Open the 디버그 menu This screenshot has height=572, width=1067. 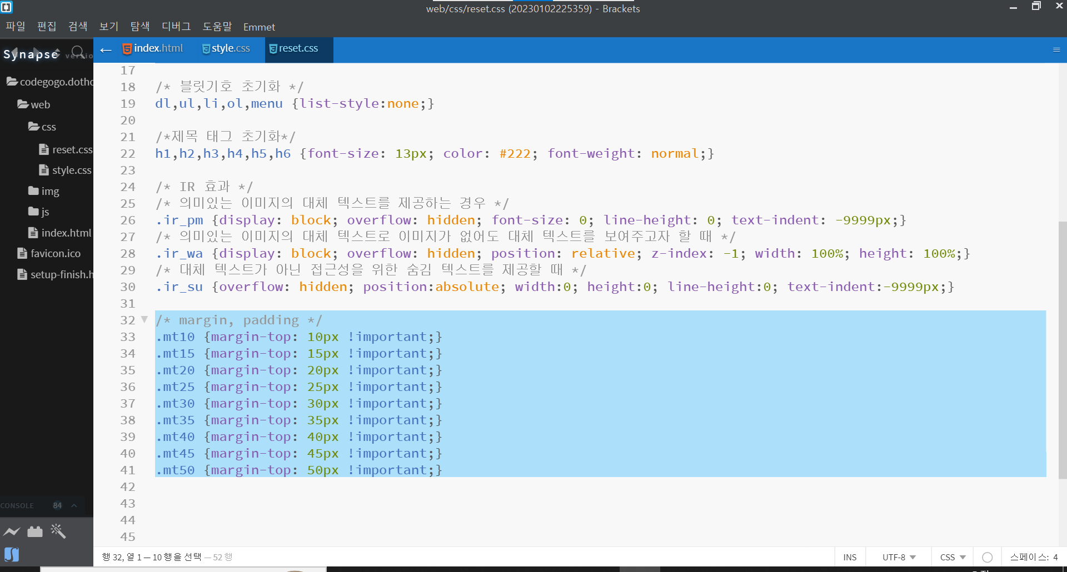coord(176,26)
